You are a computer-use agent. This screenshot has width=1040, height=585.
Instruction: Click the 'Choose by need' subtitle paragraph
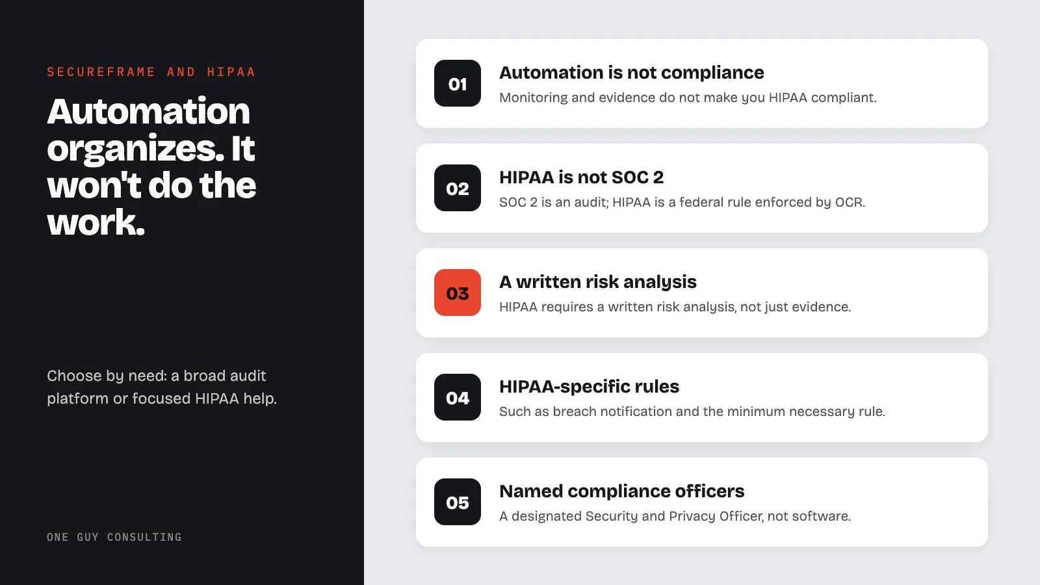(x=162, y=387)
